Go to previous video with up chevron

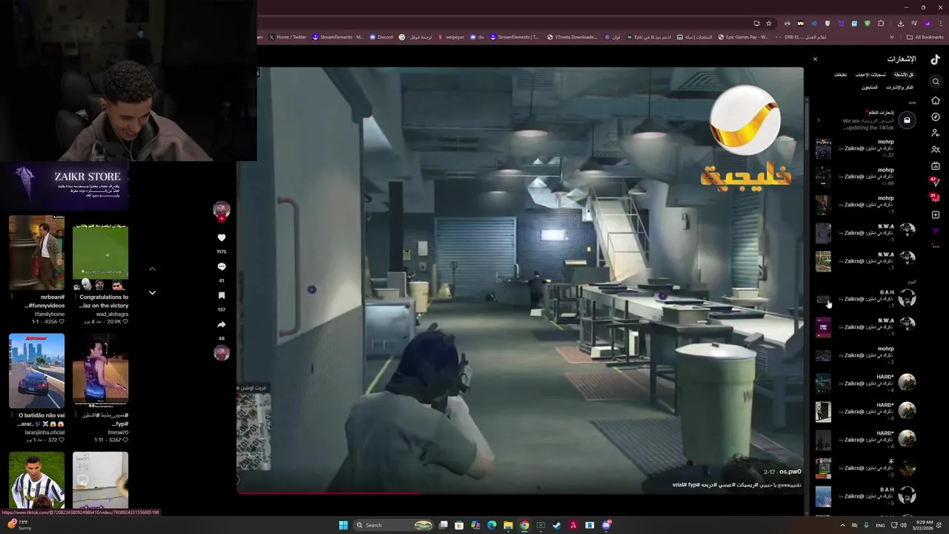(x=152, y=268)
